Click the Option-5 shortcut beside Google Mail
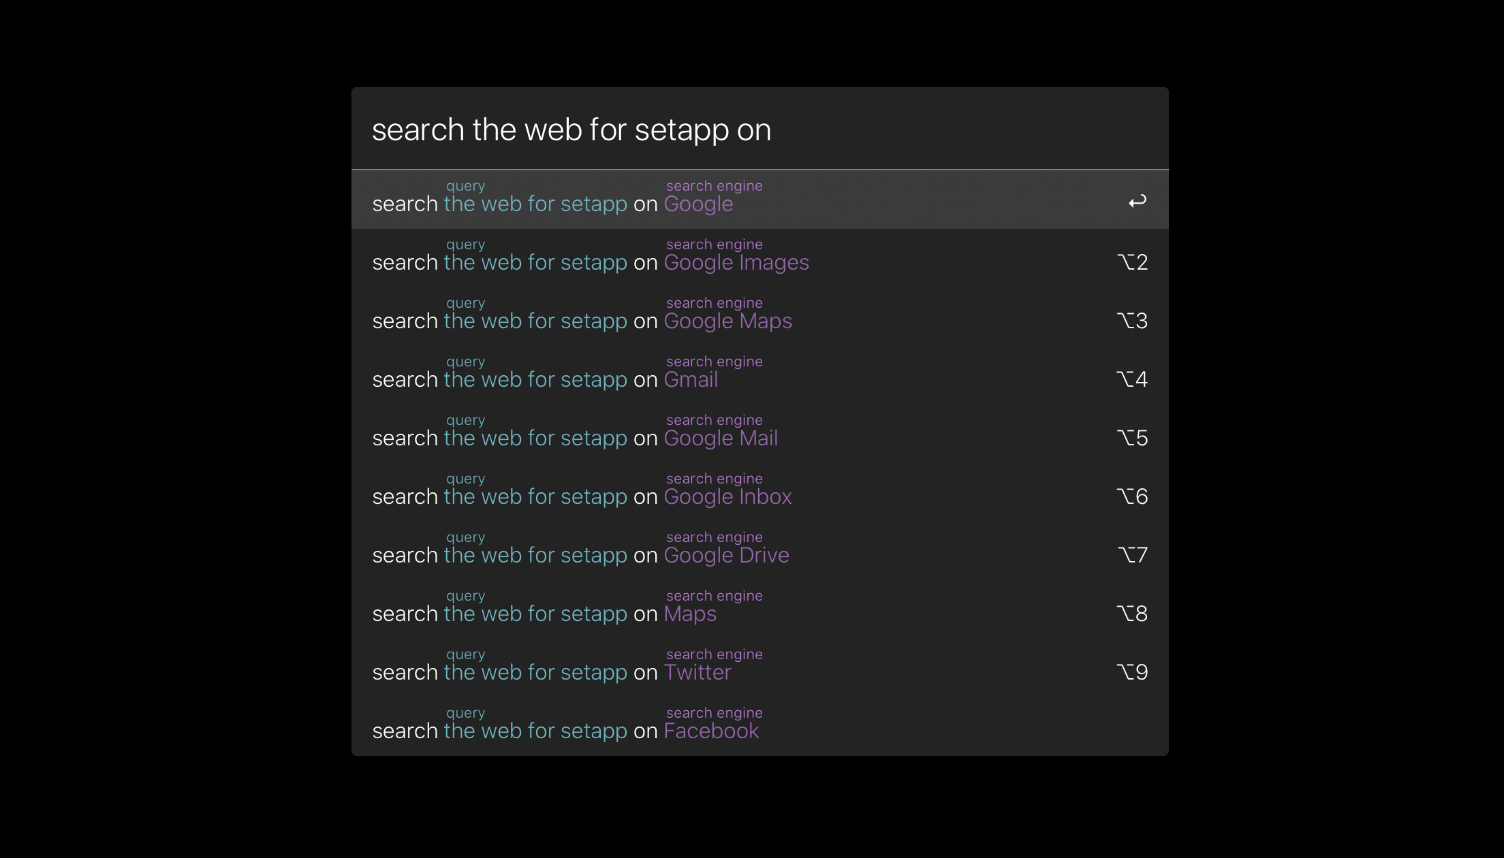Image resolution: width=1504 pixels, height=858 pixels. click(1132, 438)
